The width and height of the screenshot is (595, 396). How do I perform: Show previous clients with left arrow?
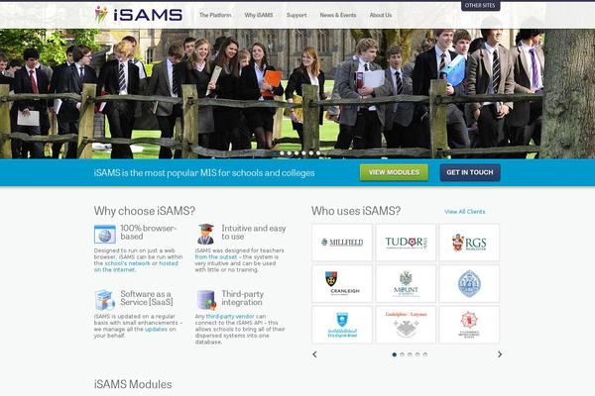pos(314,354)
